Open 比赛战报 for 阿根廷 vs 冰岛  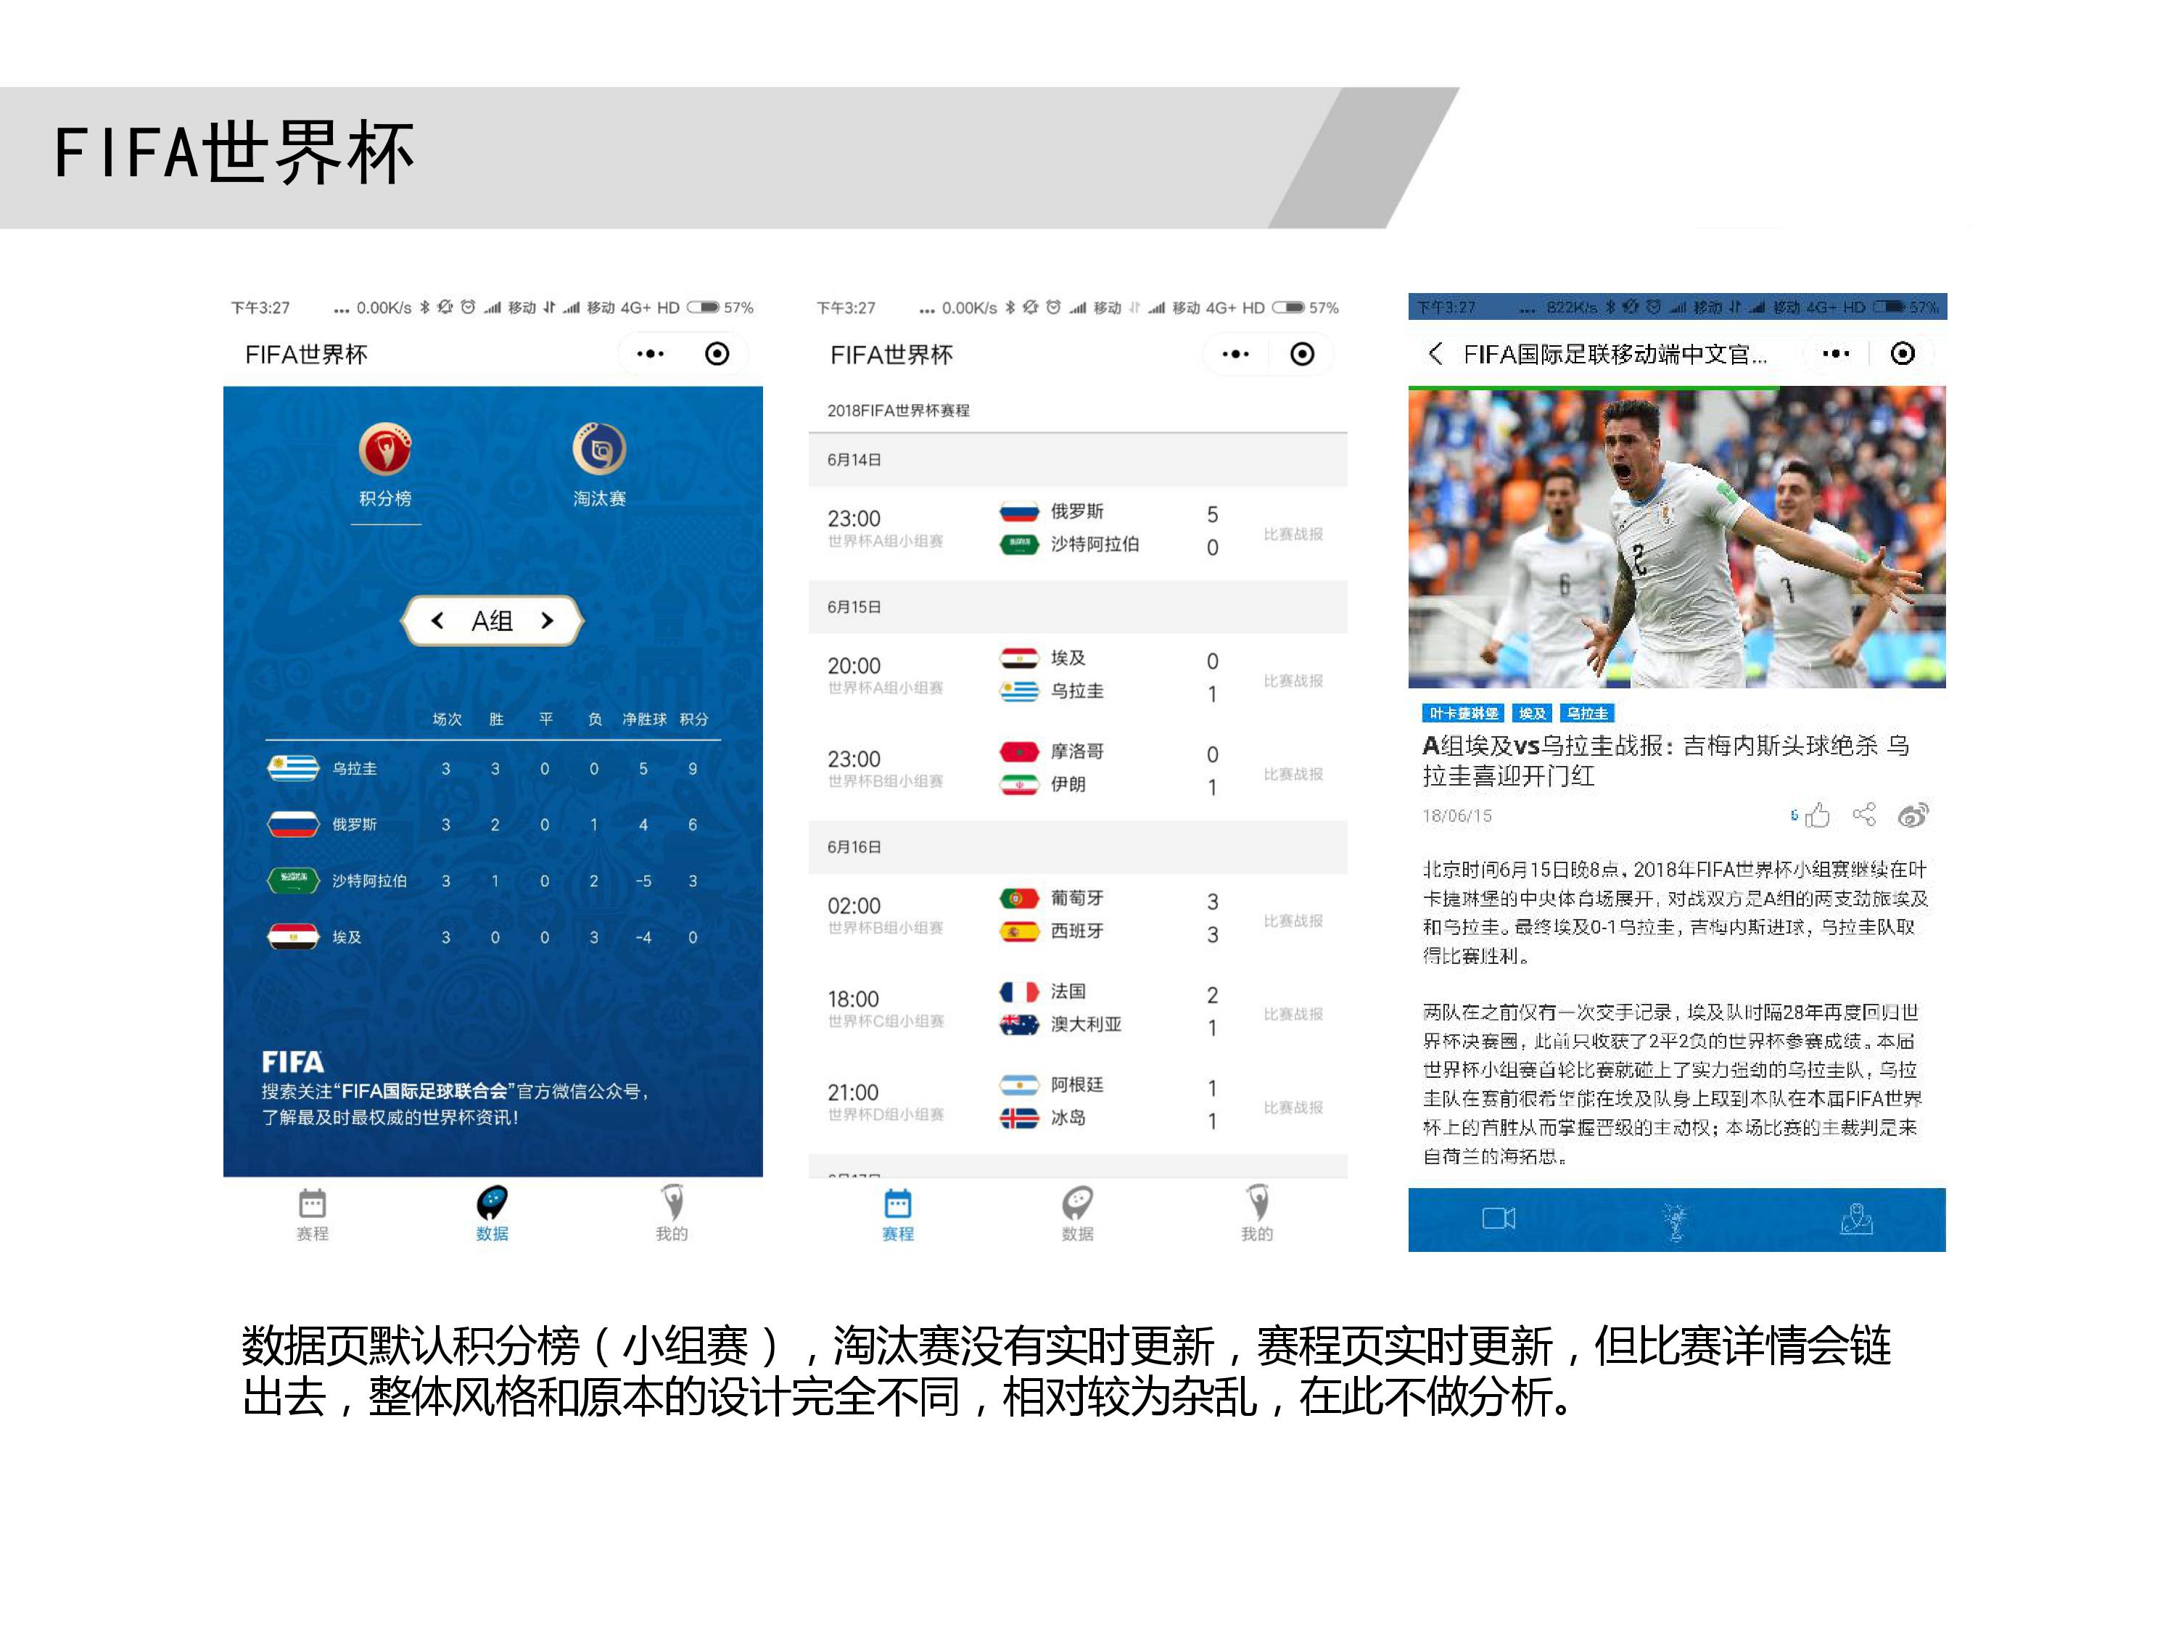click(1293, 1108)
